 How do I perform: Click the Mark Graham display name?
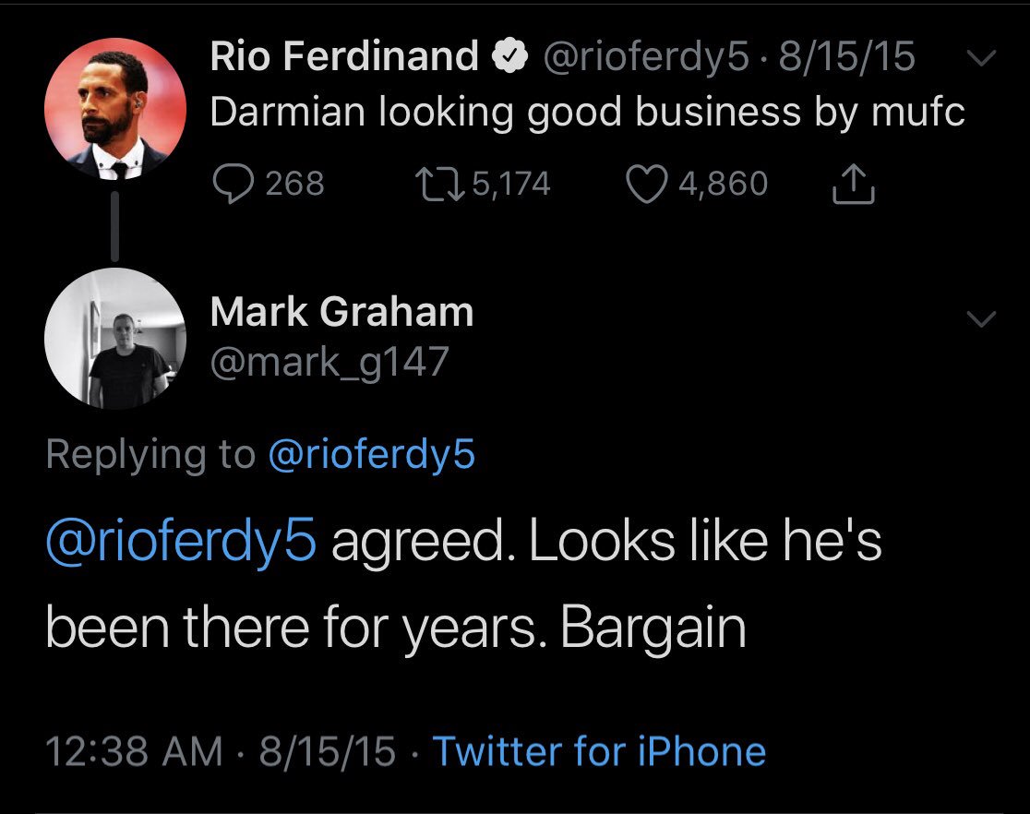click(341, 313)
